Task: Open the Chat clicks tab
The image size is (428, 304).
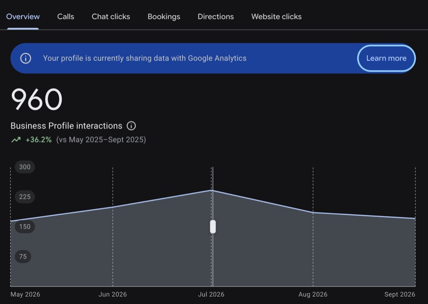Action: point(111,17)
